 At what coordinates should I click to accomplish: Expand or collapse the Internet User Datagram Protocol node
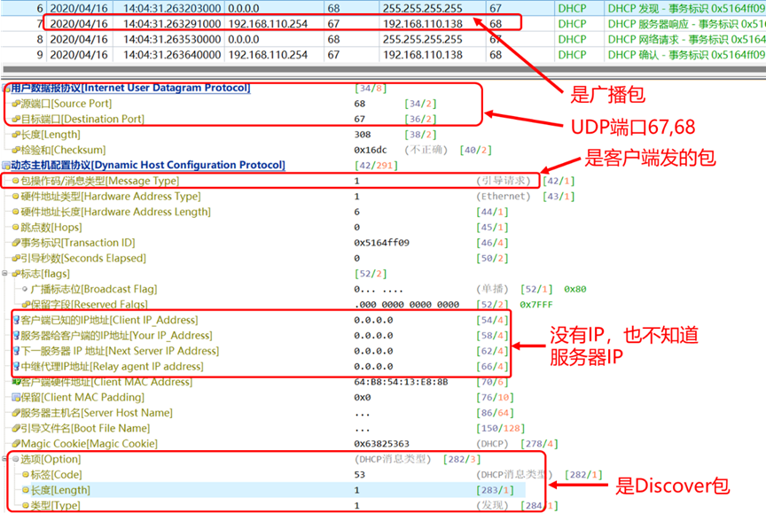coord(6,89)
